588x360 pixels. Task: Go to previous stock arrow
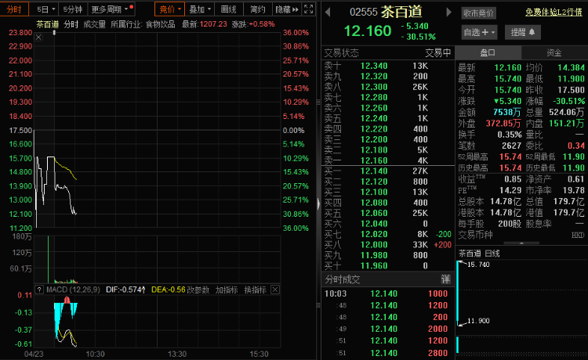[328, 13]
